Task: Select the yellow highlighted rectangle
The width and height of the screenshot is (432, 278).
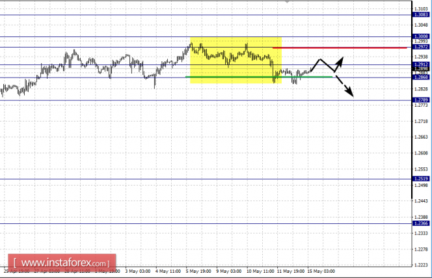Action: [x=236, y=61]
